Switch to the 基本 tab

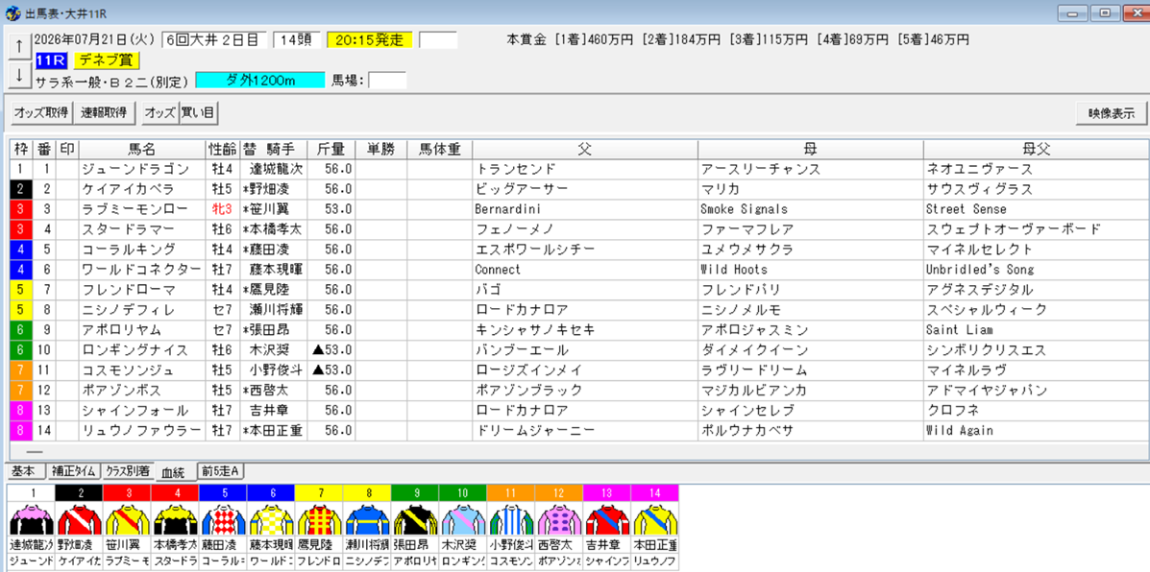(x=23, y=471)
